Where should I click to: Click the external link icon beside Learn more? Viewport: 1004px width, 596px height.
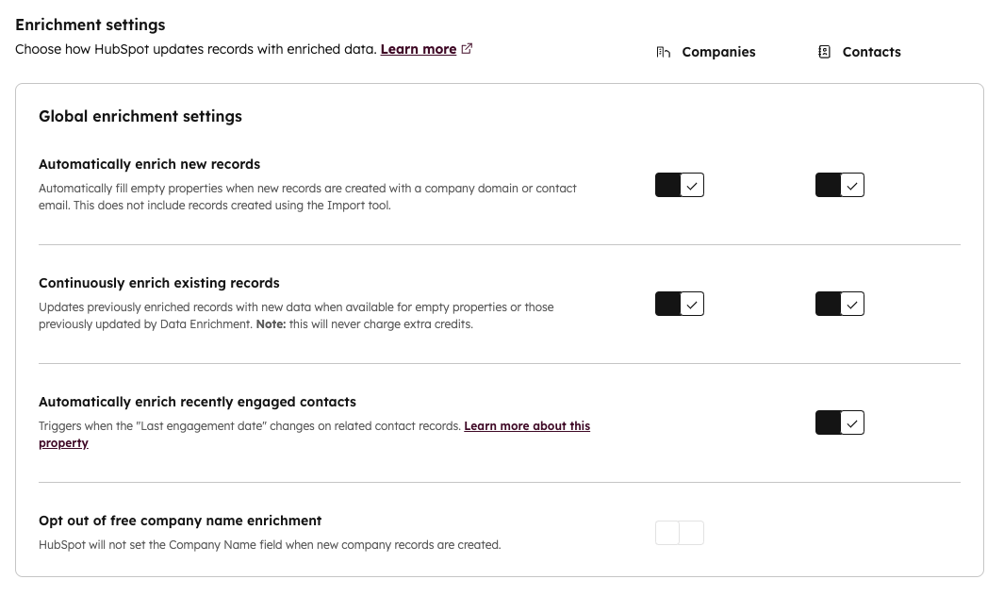pos(467,49)
